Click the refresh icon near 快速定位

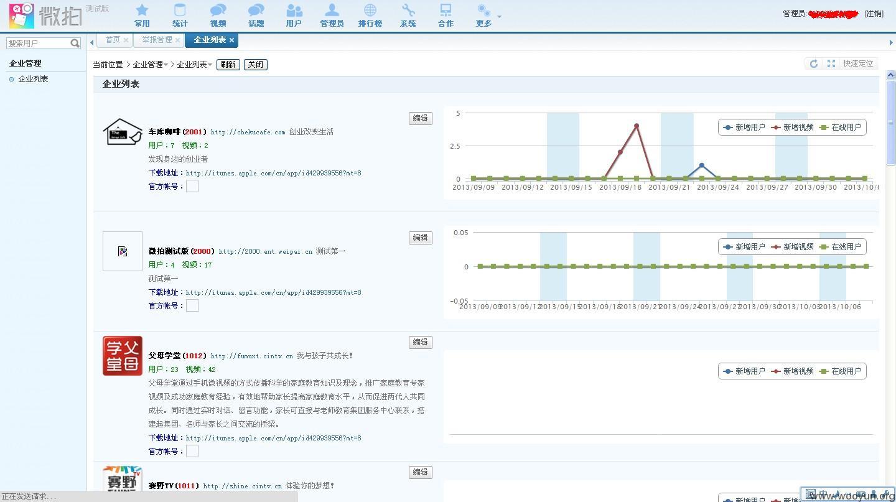(813, 63)
